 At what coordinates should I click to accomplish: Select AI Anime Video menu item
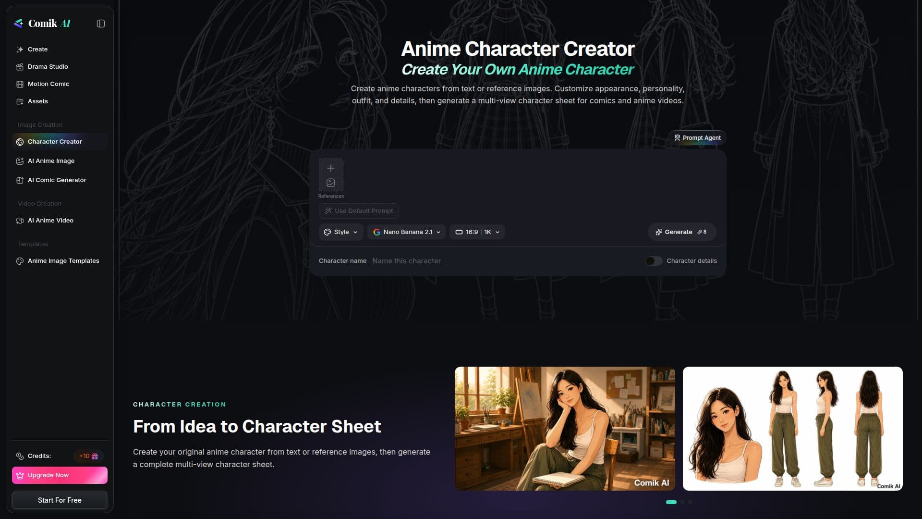[60, 221]
